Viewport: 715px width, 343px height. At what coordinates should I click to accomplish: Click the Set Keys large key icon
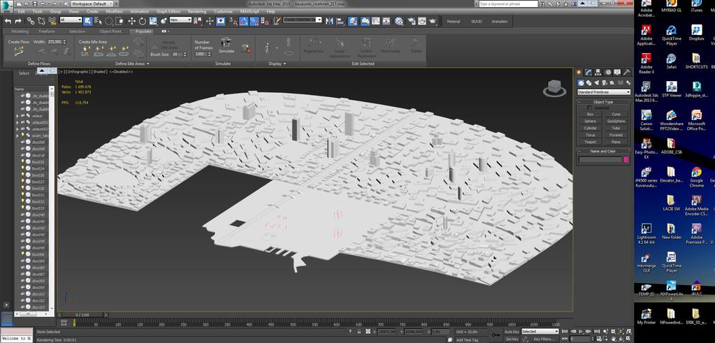click(496, 335)
